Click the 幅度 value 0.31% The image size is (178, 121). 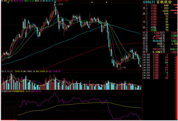(x=156, y=38)
